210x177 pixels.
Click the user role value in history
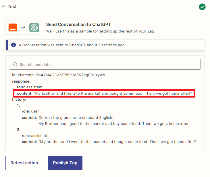tap(35, 111)
